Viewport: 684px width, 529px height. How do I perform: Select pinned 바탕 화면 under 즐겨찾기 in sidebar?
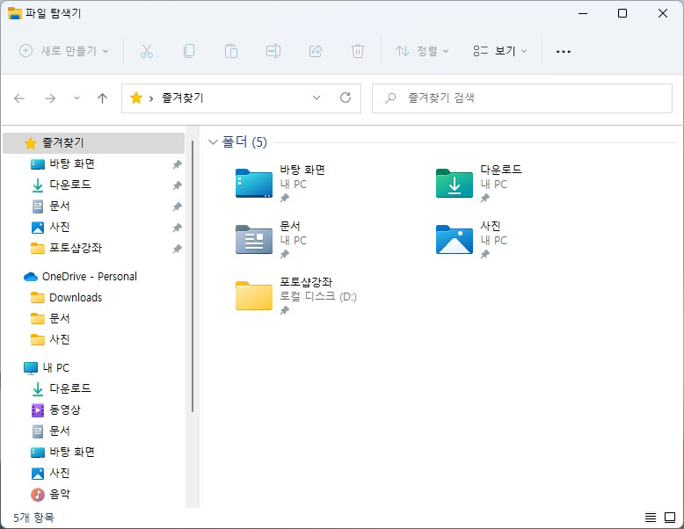click(x=72, y=164)
